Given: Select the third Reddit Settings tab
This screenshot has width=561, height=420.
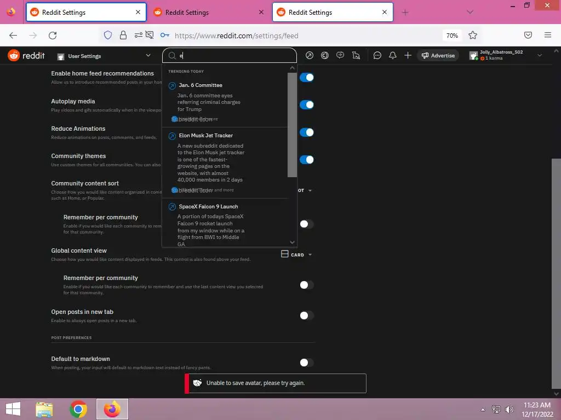Looking at the screenshot, I should click(x=333, y=12).
